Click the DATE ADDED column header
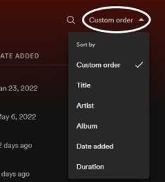Image resolution: width=165 pixels, height=182 pixels. (x=20, y=56)
